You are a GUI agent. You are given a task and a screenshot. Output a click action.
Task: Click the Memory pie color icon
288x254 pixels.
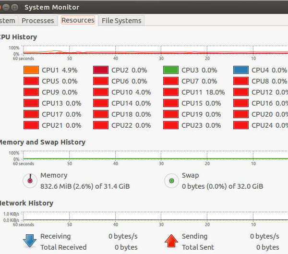pyautogui.click(x=30, y=181)
